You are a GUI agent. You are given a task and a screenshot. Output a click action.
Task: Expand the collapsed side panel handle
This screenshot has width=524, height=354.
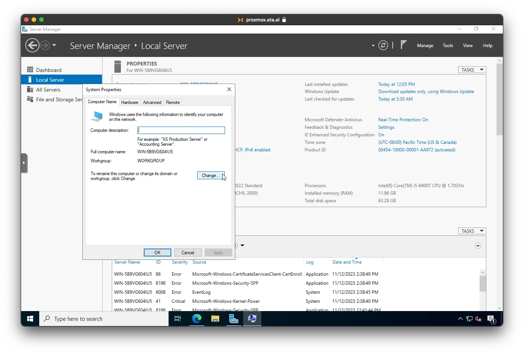point(24,163)
